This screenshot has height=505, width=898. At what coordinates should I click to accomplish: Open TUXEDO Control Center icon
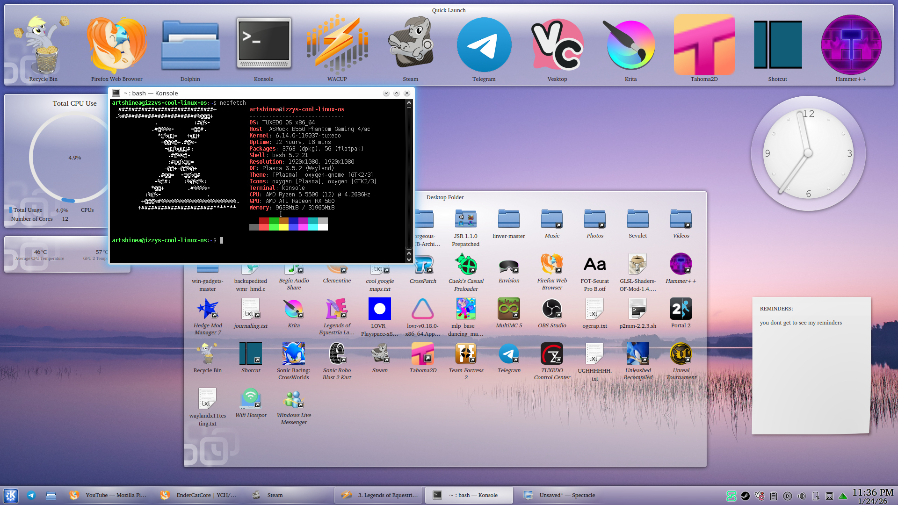coord(552,354)
